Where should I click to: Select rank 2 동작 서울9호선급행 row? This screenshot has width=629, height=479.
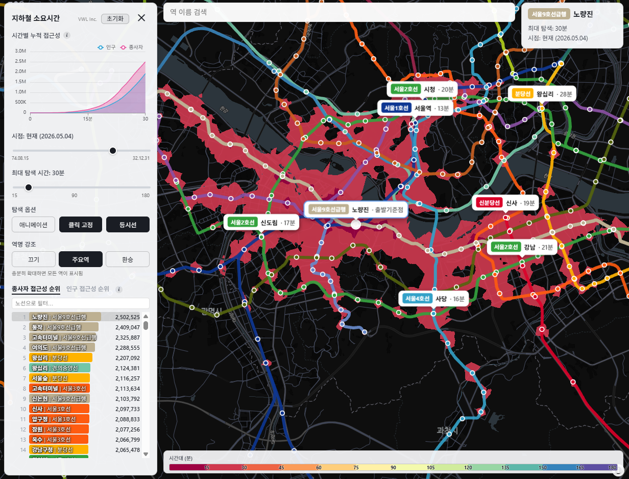77,327
